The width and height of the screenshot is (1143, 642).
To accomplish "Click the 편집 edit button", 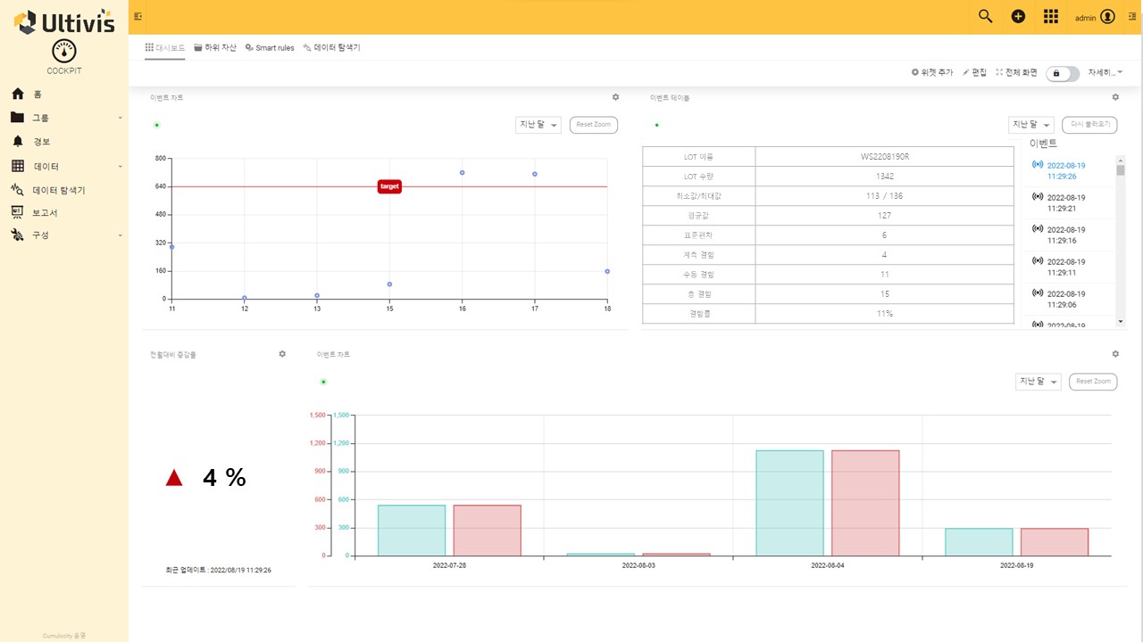I will point(975,72).
